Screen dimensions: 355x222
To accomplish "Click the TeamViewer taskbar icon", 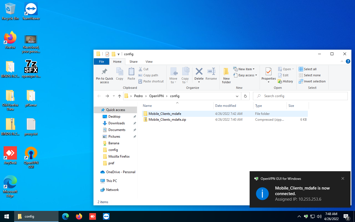I will click(x=106, y=216).
